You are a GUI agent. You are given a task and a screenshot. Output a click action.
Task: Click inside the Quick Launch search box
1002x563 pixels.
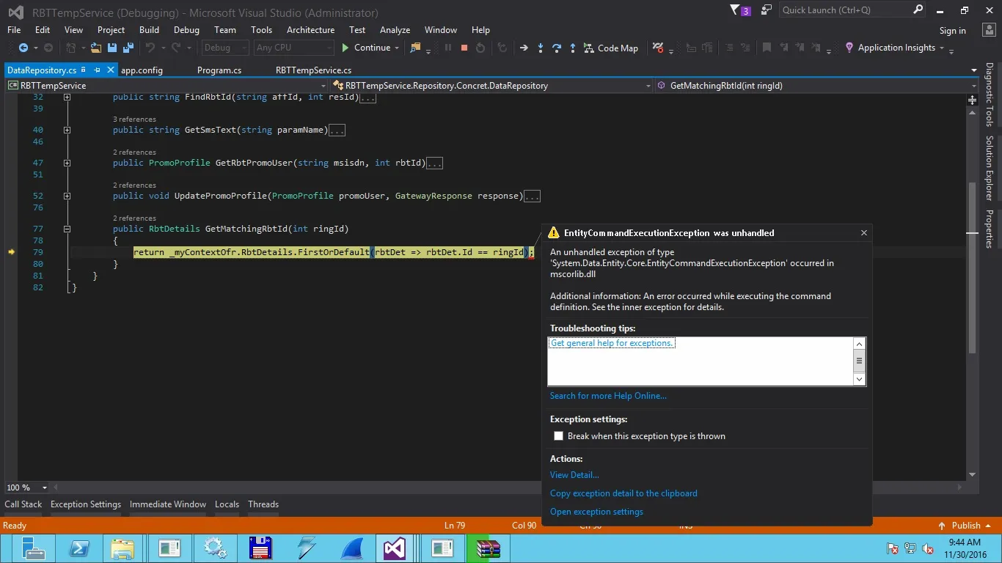(845, 10)
